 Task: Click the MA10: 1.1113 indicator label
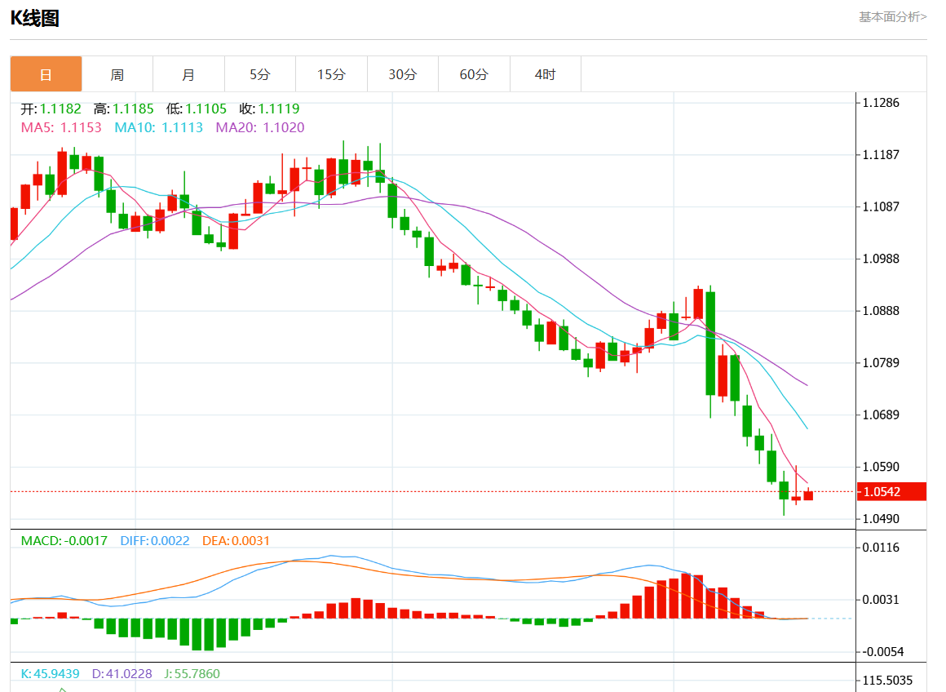159,127
